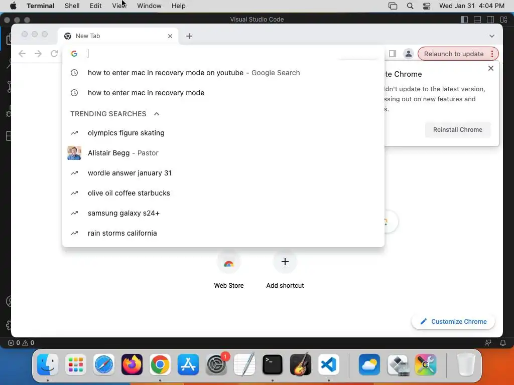Select 'how to enter mac in recovery mode on youtube'
The width and height of the screenshot is (514, 385).
tap(223, 73)
